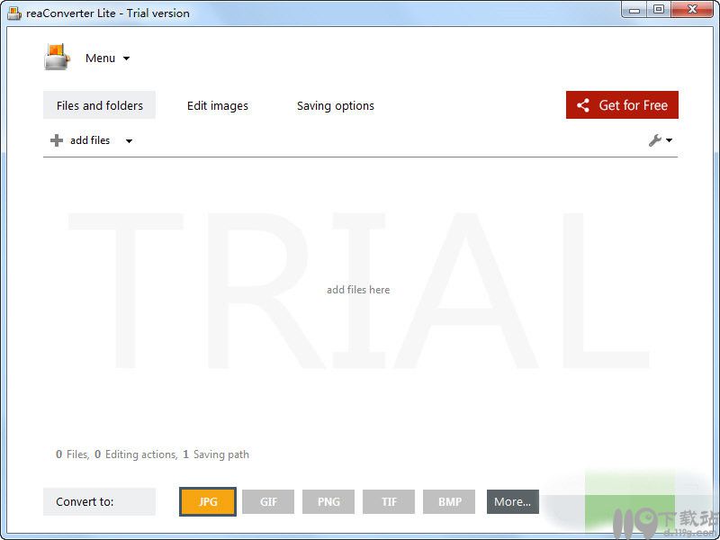Viewport: 720px width, 540px height.
Task: Choose PNG output format
Action: click(x=328, y=501)
